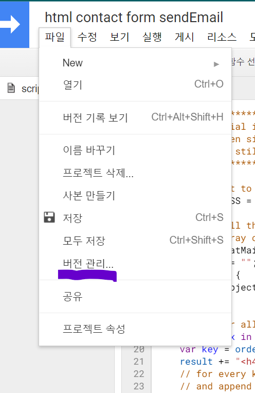Click the floppy disk save icon

point(49,217)
